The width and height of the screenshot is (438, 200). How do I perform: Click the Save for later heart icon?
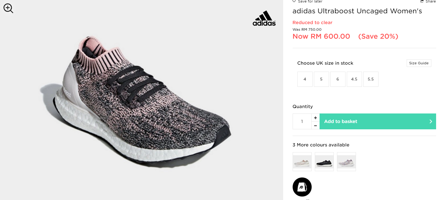(x=294, y=2)
